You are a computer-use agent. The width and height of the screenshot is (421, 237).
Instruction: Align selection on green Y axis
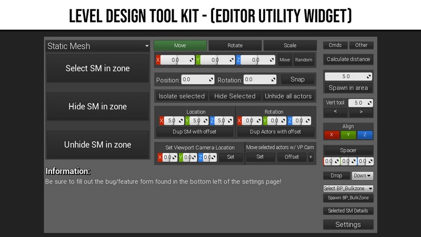(348, 135)
